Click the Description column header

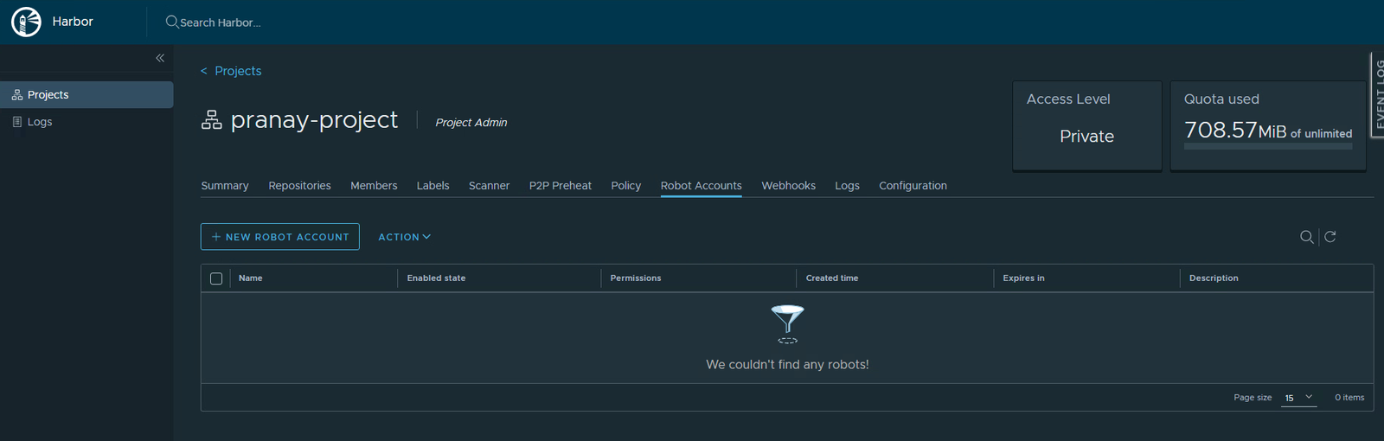[x=1214, y=278]
